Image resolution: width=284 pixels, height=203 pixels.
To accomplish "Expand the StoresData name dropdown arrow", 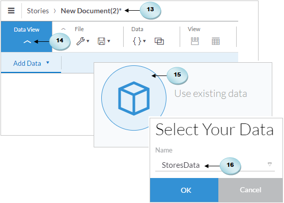I will 270,165.
